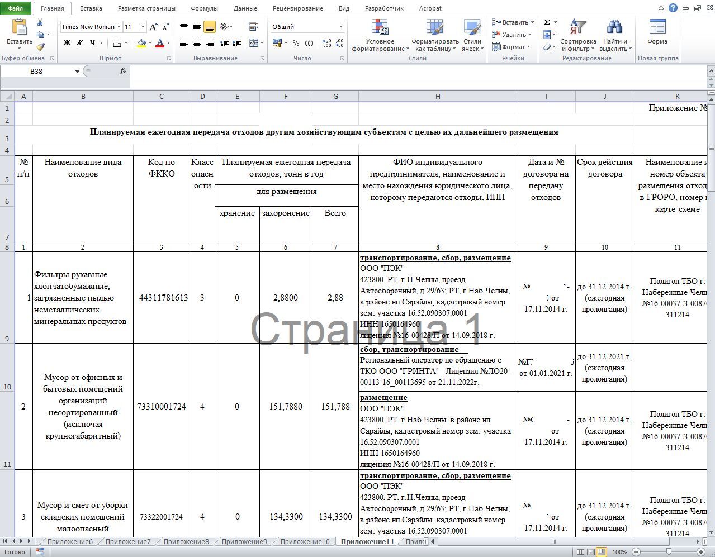Image resolution: width=715 pixels, height=557 pixels.
Task: Select cell with code 73310001724
Action: pyautogui.click(x=162, y=406)
